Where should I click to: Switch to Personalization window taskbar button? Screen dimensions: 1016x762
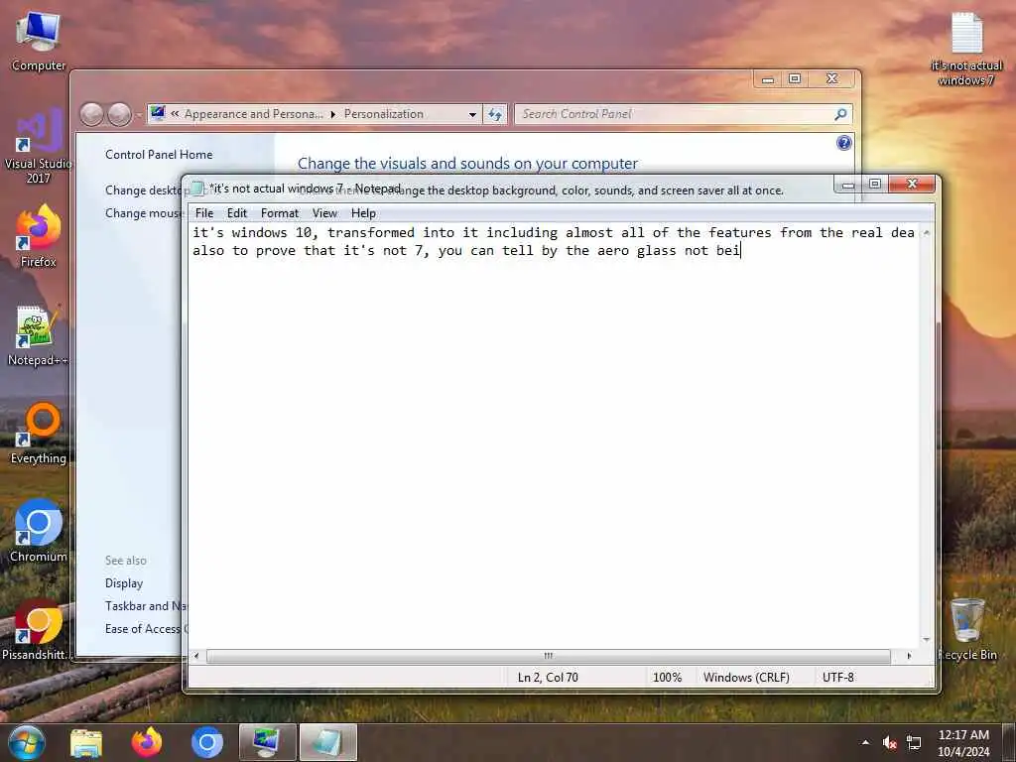coord(267,742)
